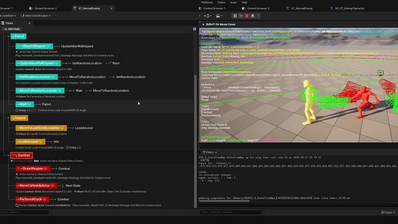Click the yellow mannequin character in the viewport
Viewport: 398px width, 224px height.
click(309, 102)
